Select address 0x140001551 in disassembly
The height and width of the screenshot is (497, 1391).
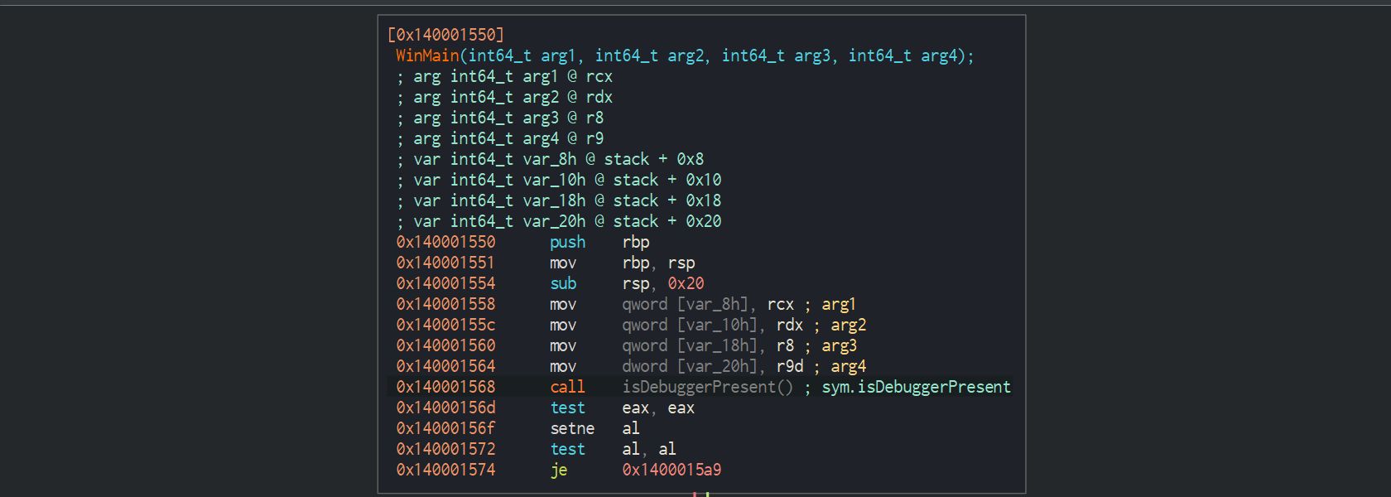445,263
